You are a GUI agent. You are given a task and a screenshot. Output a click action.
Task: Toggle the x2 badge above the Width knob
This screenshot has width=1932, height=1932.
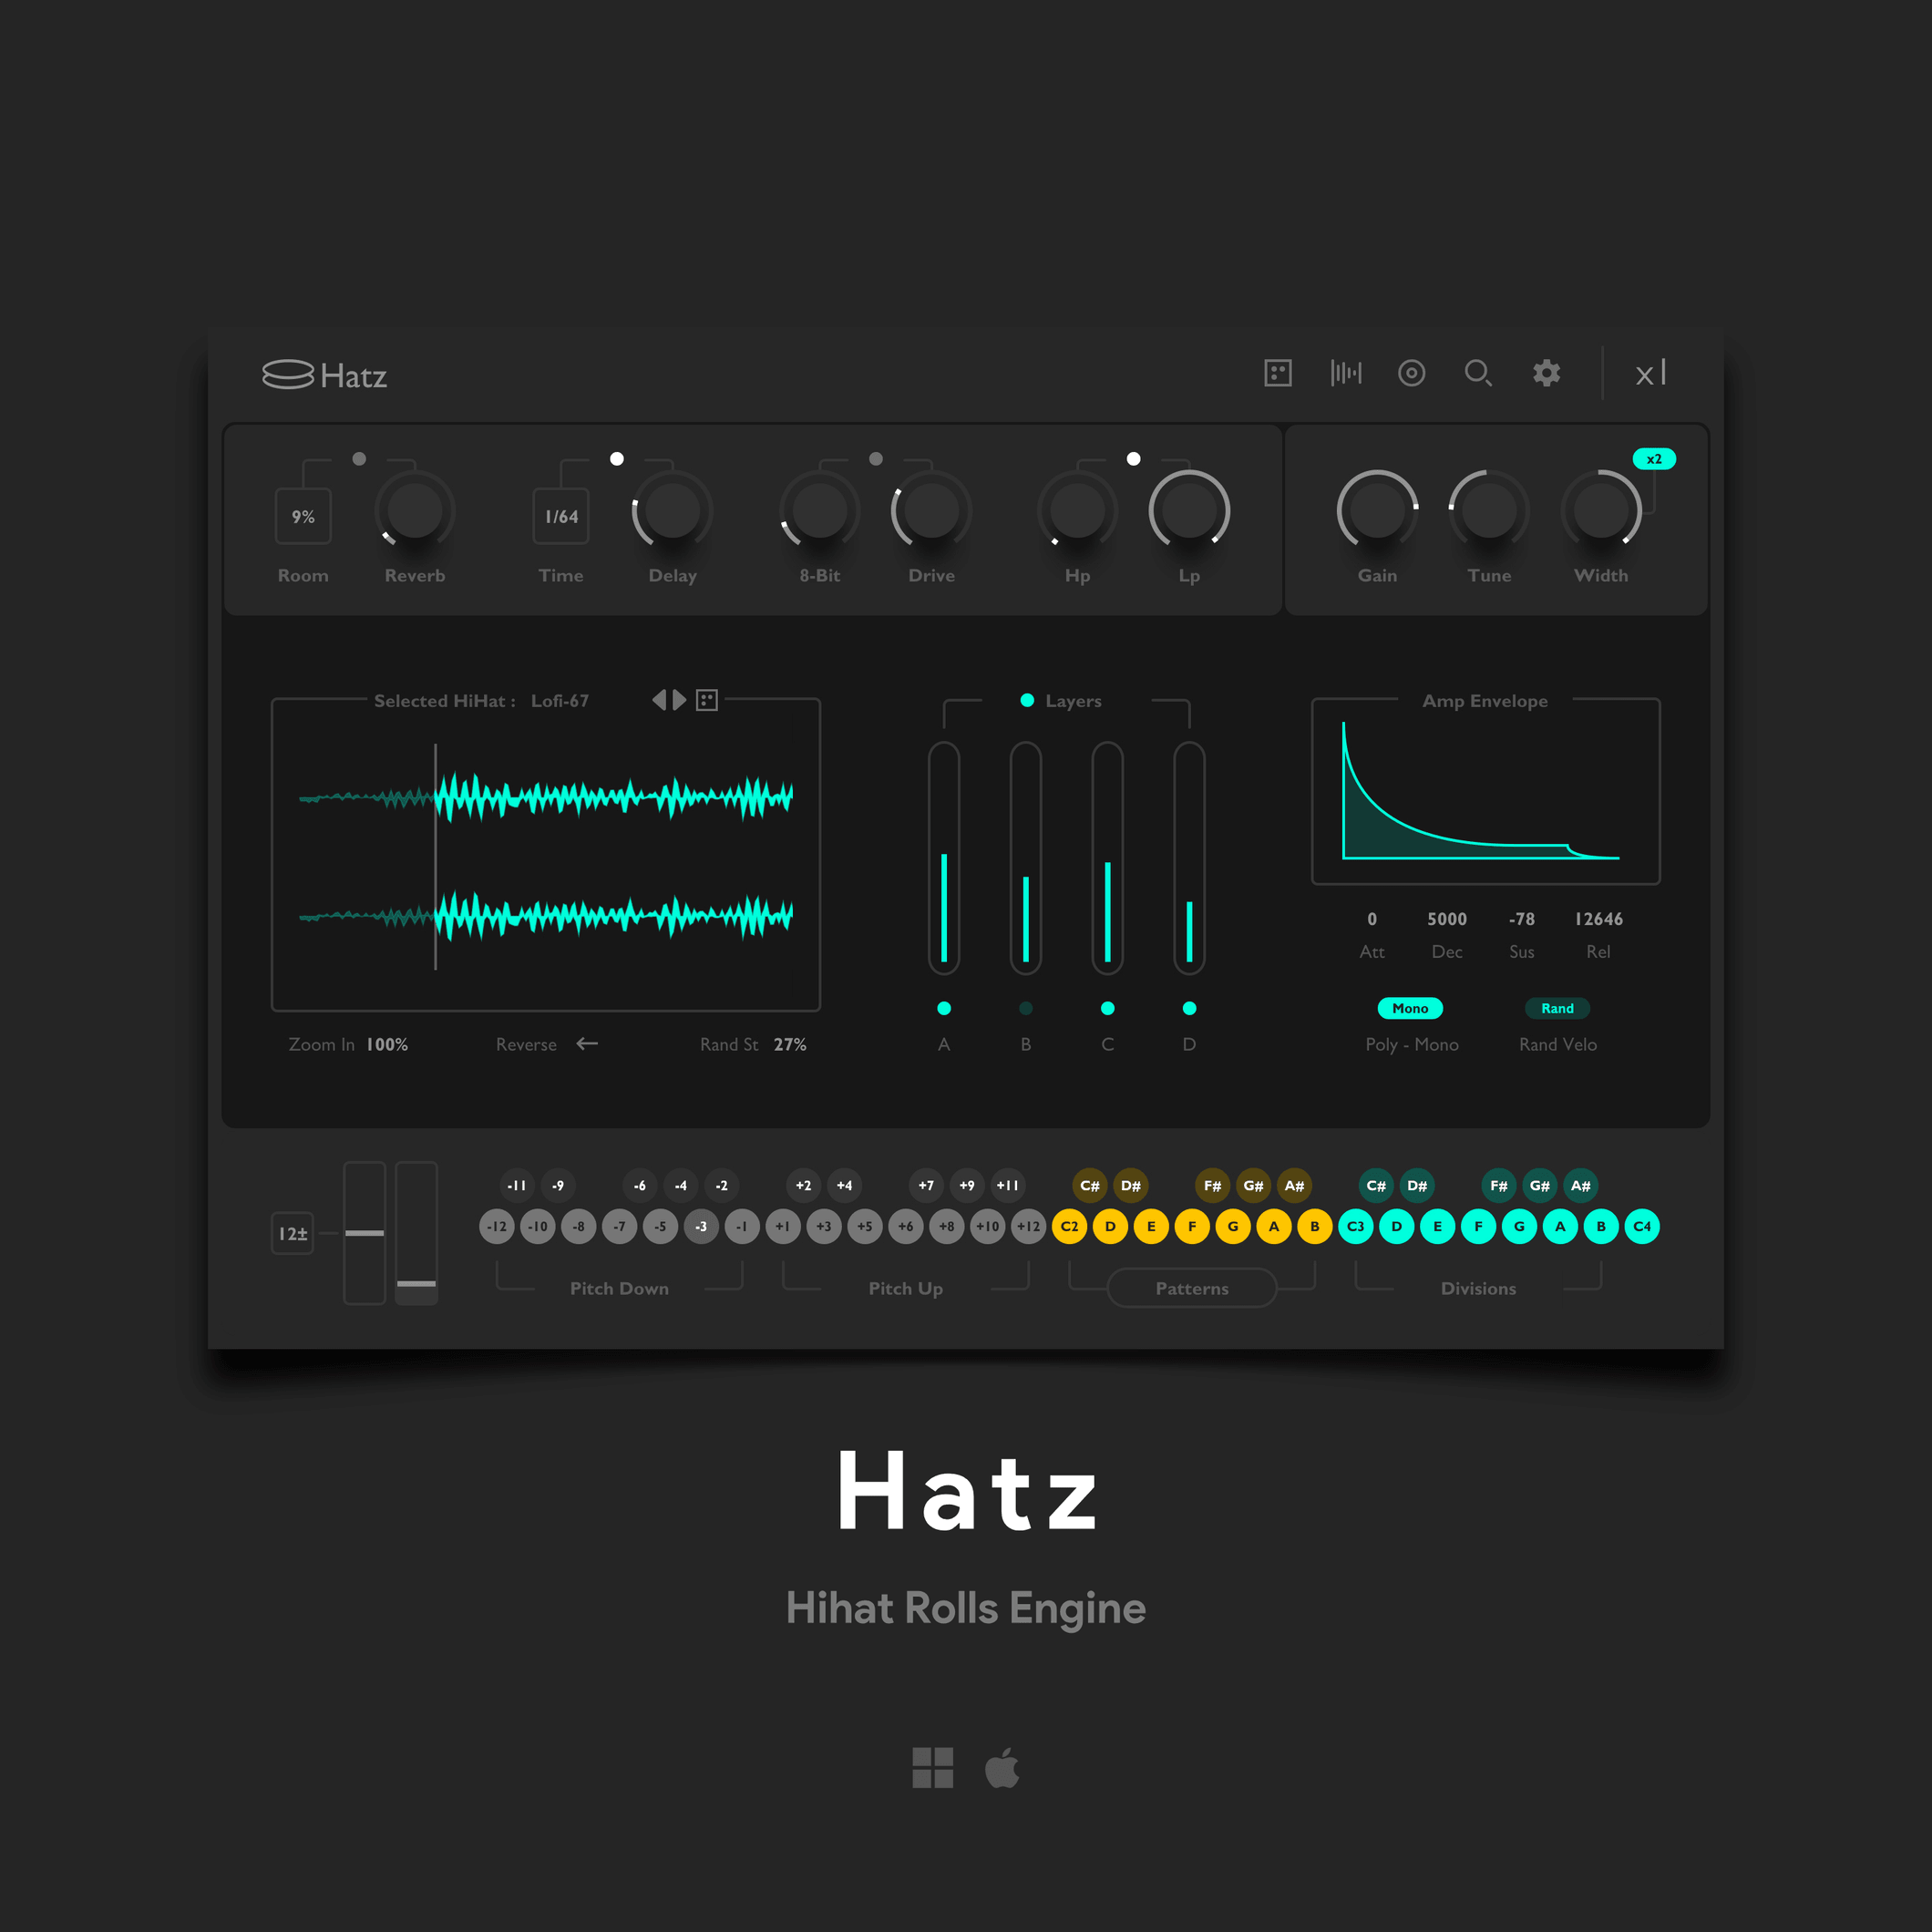pyautogui.click(x=1655, y=459)
